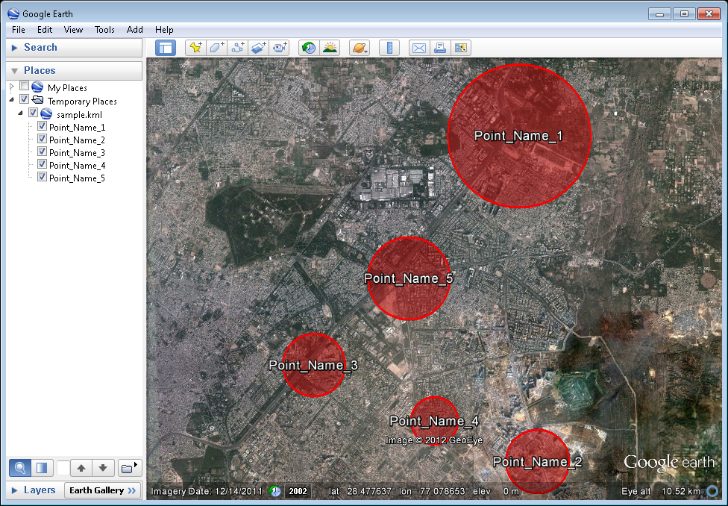Viewport: 728px width, 506px height.
Task: Open the Edit menu
Action: coord(45,30)
